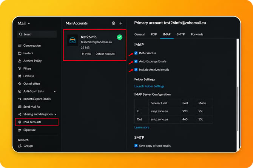Viewport: 253px width, 168px height.
Task: Click the Out of office icon
Action: coord(20,84)
